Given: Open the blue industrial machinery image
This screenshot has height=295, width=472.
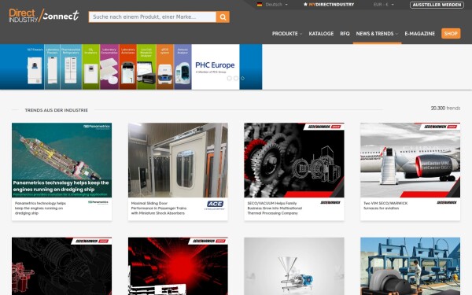Looking at the screenshot, I should 411,266.
